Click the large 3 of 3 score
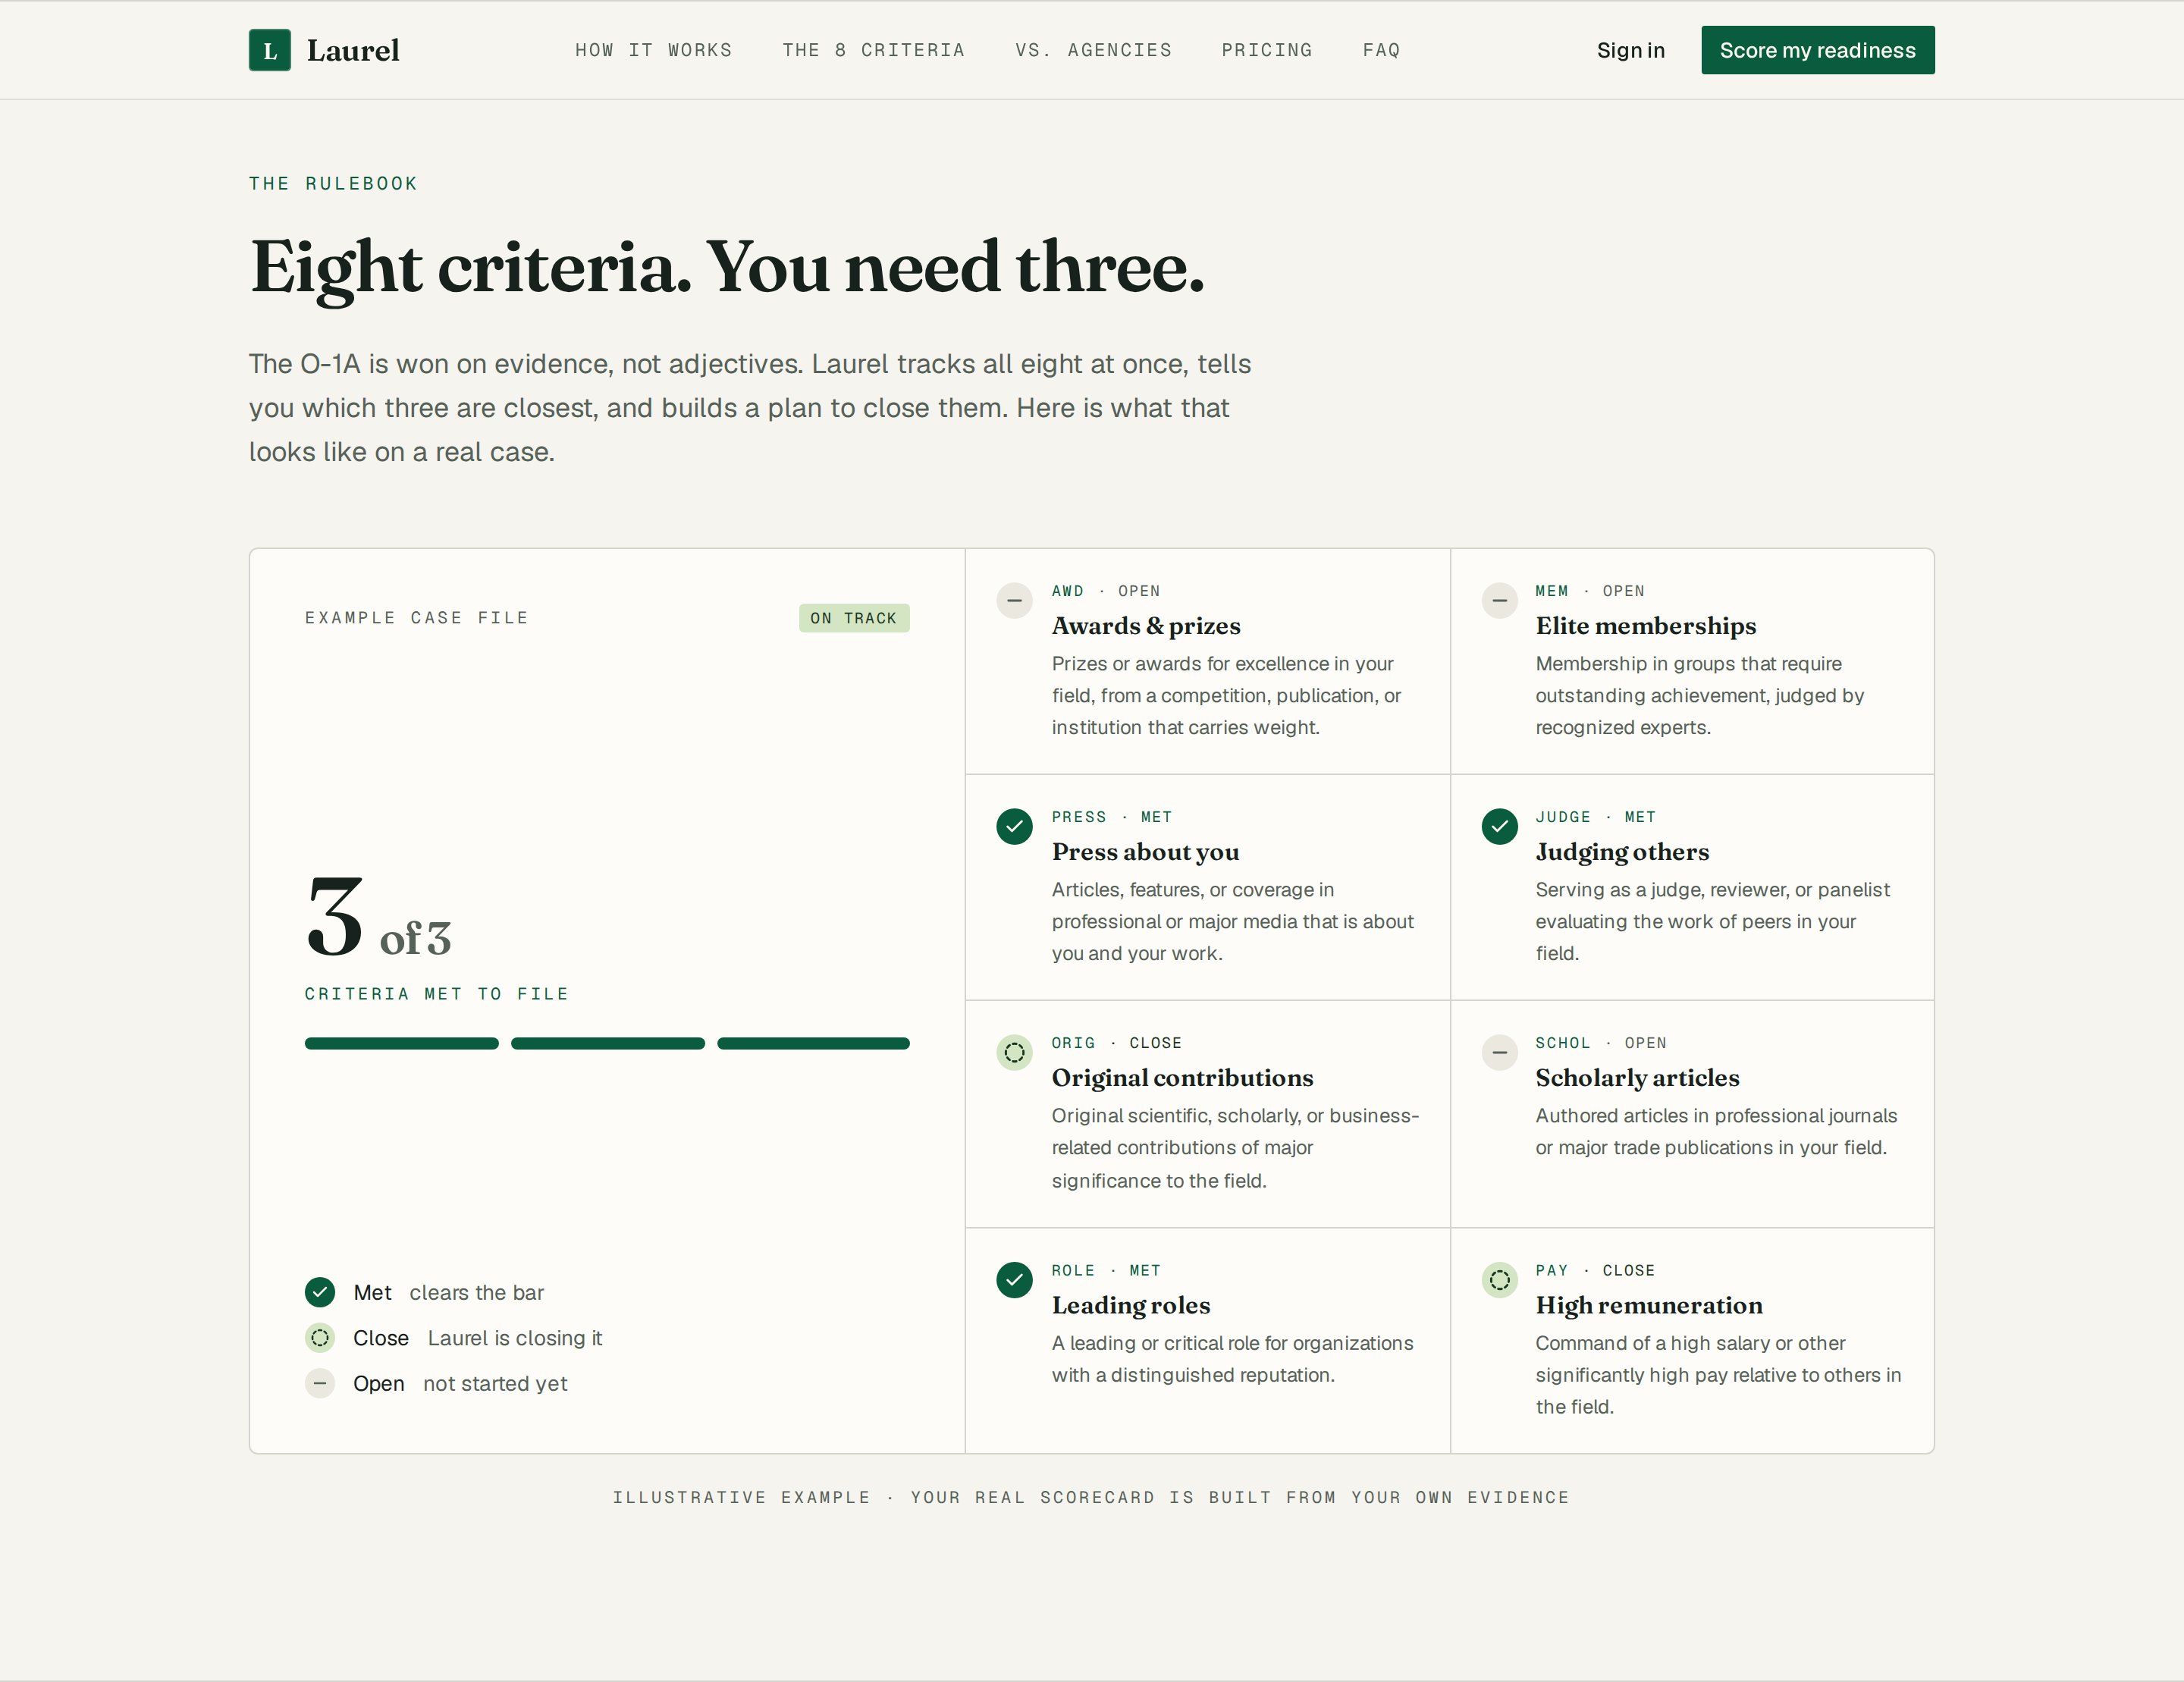The width and height of the screenshot is (2184, 1682). (x=378, y=917)
